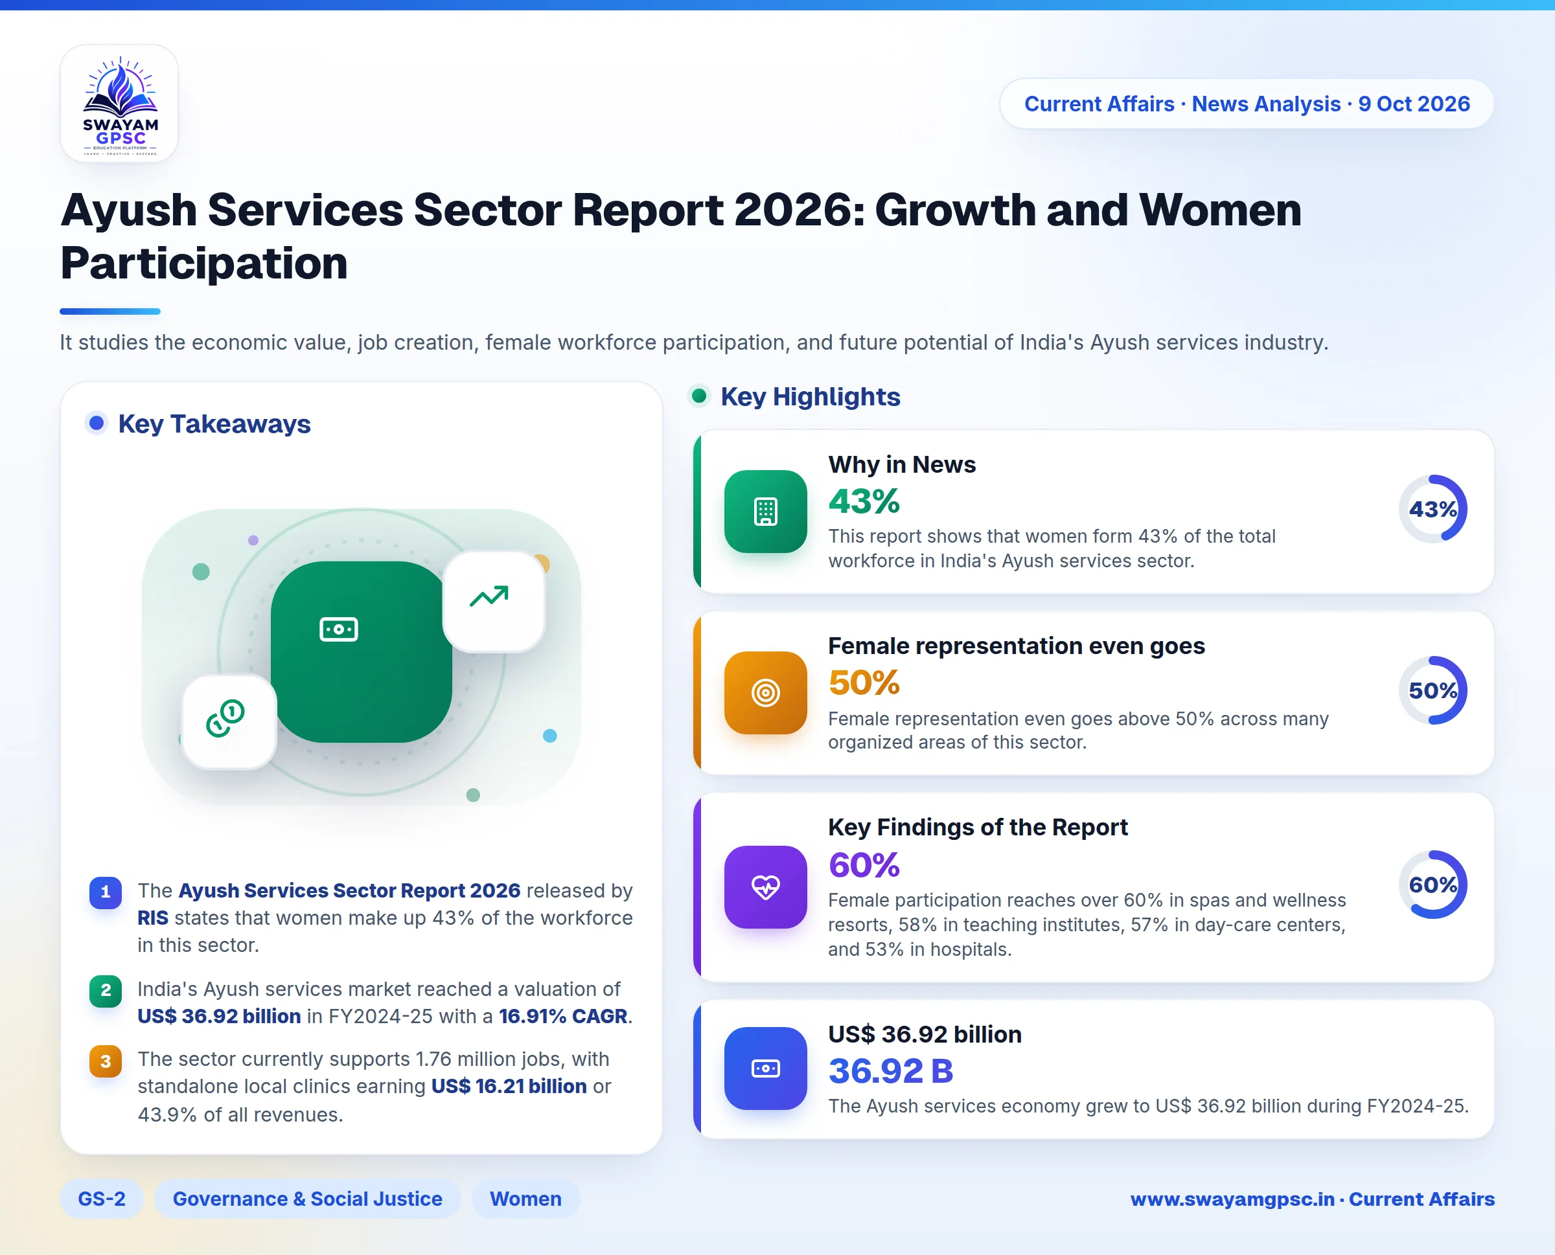
Task: Click the green bullet beside Key Highlights
Action: 698,396
